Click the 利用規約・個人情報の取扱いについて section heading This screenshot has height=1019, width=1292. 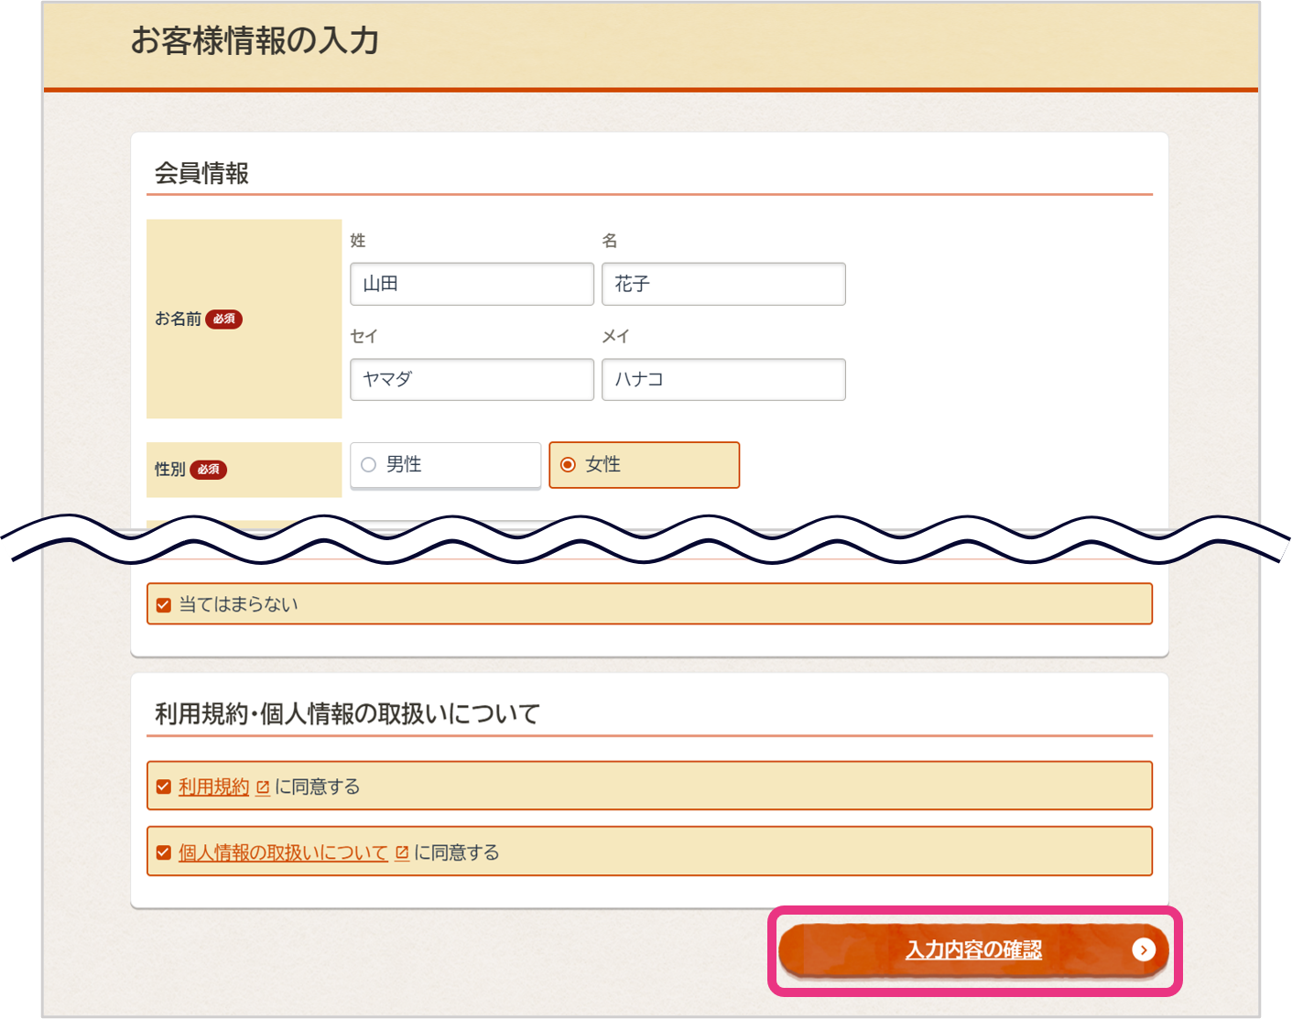tap(347, 714)
